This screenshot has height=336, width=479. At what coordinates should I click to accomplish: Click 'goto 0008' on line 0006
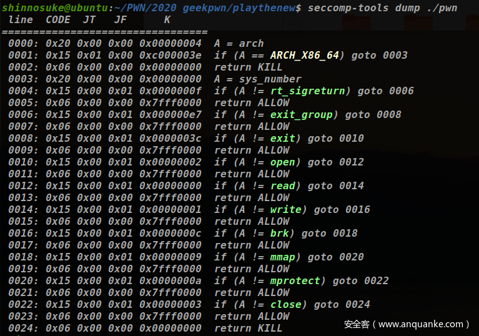point(373,115)
